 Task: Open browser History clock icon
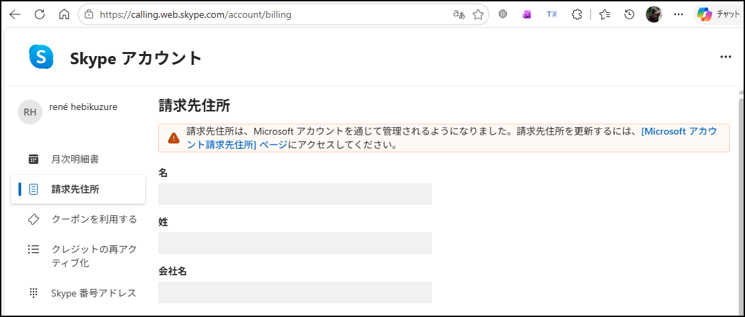coord(629,15)
